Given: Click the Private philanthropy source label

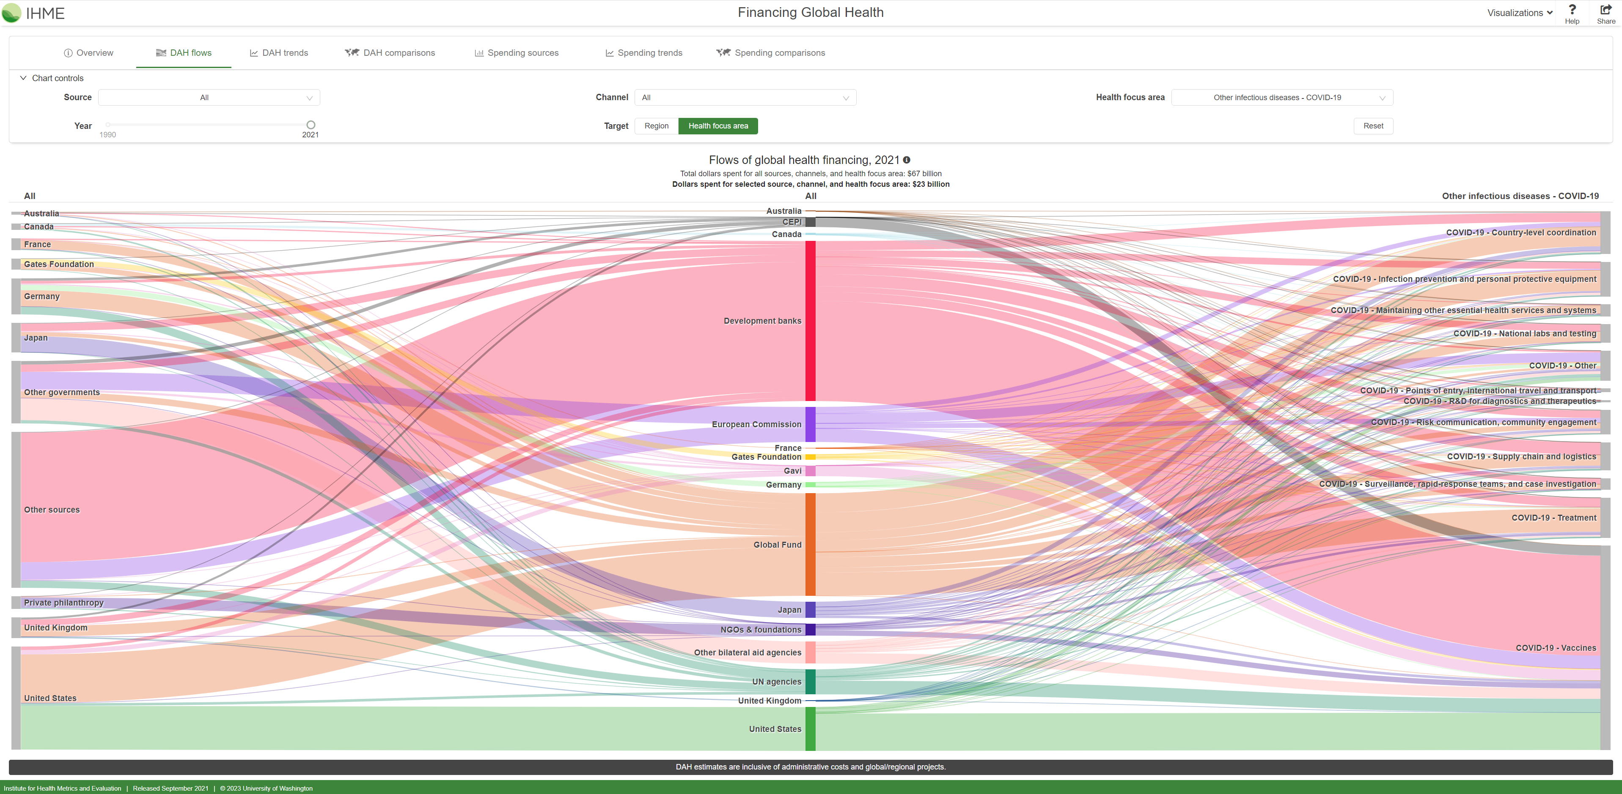Looking at the screenshot, I should point(63,603).
